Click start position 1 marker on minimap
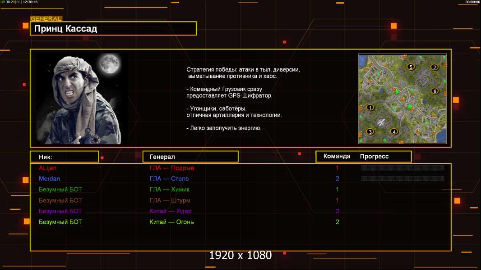This screenshot has width=481, height=270. point(370,108)
